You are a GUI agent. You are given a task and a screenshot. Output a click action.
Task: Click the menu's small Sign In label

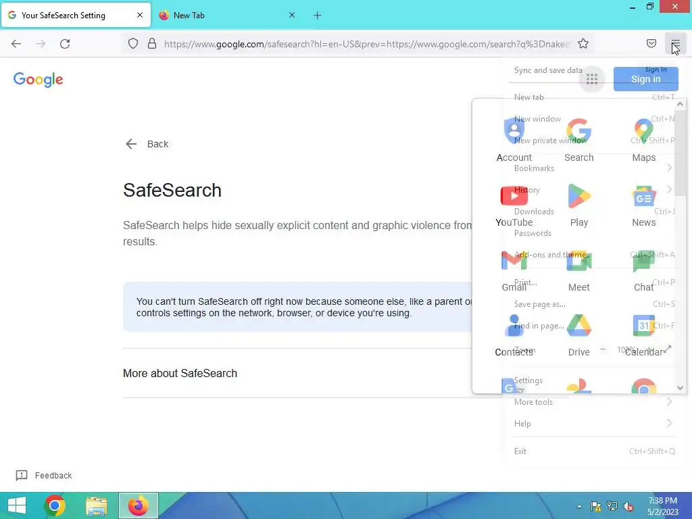(656, 70)
